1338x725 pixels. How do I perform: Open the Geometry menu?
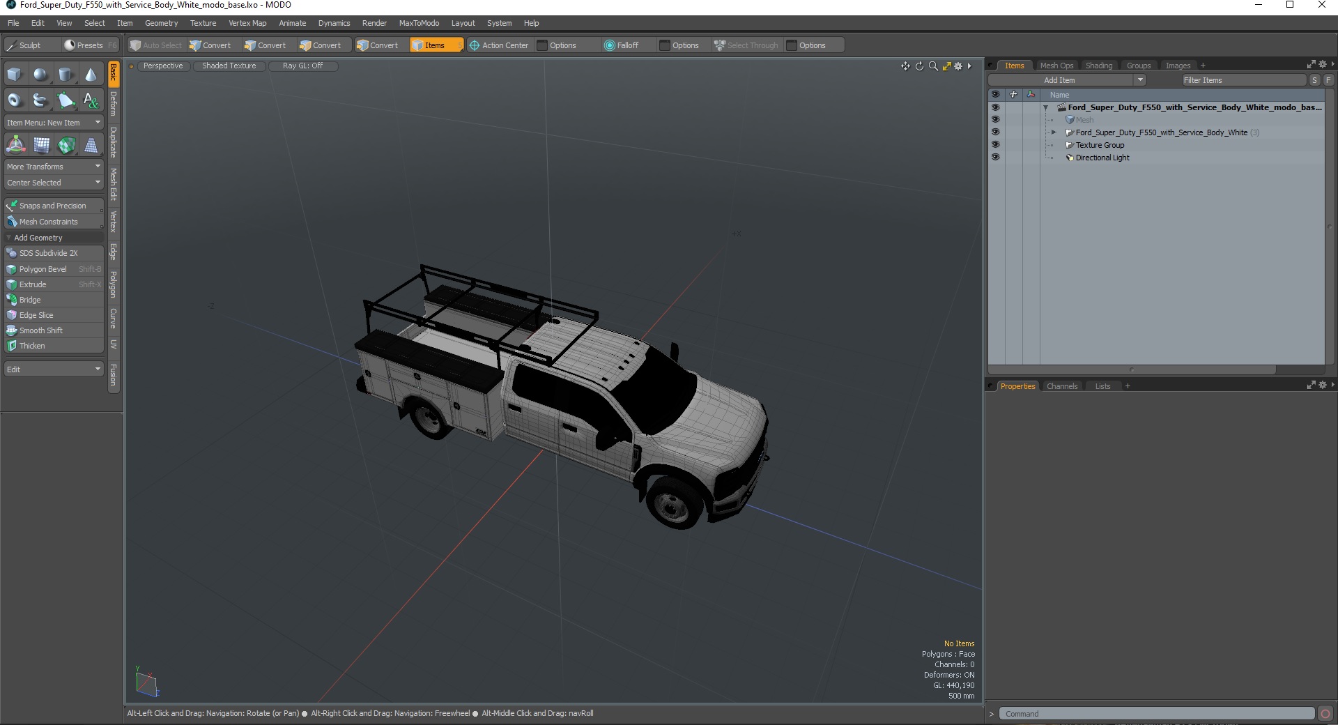(x=161, y=23)
